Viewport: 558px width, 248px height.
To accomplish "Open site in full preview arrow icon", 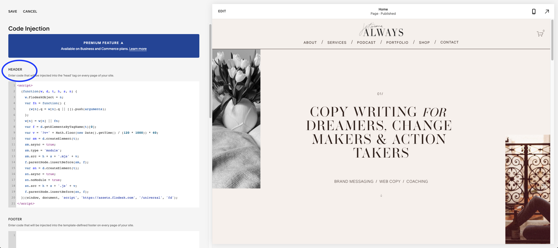I will point(547,12).
